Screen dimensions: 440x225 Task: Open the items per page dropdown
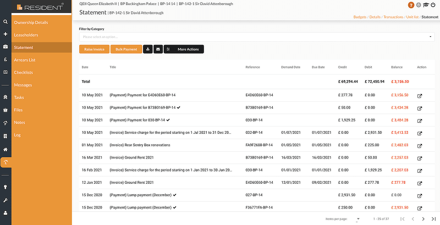click(357, 219)
